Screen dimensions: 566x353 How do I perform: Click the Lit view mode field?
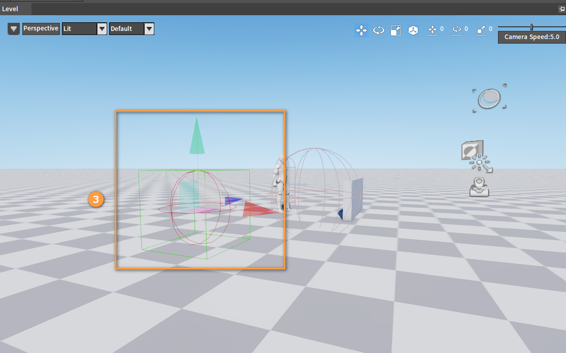click(x=79, y=29)
